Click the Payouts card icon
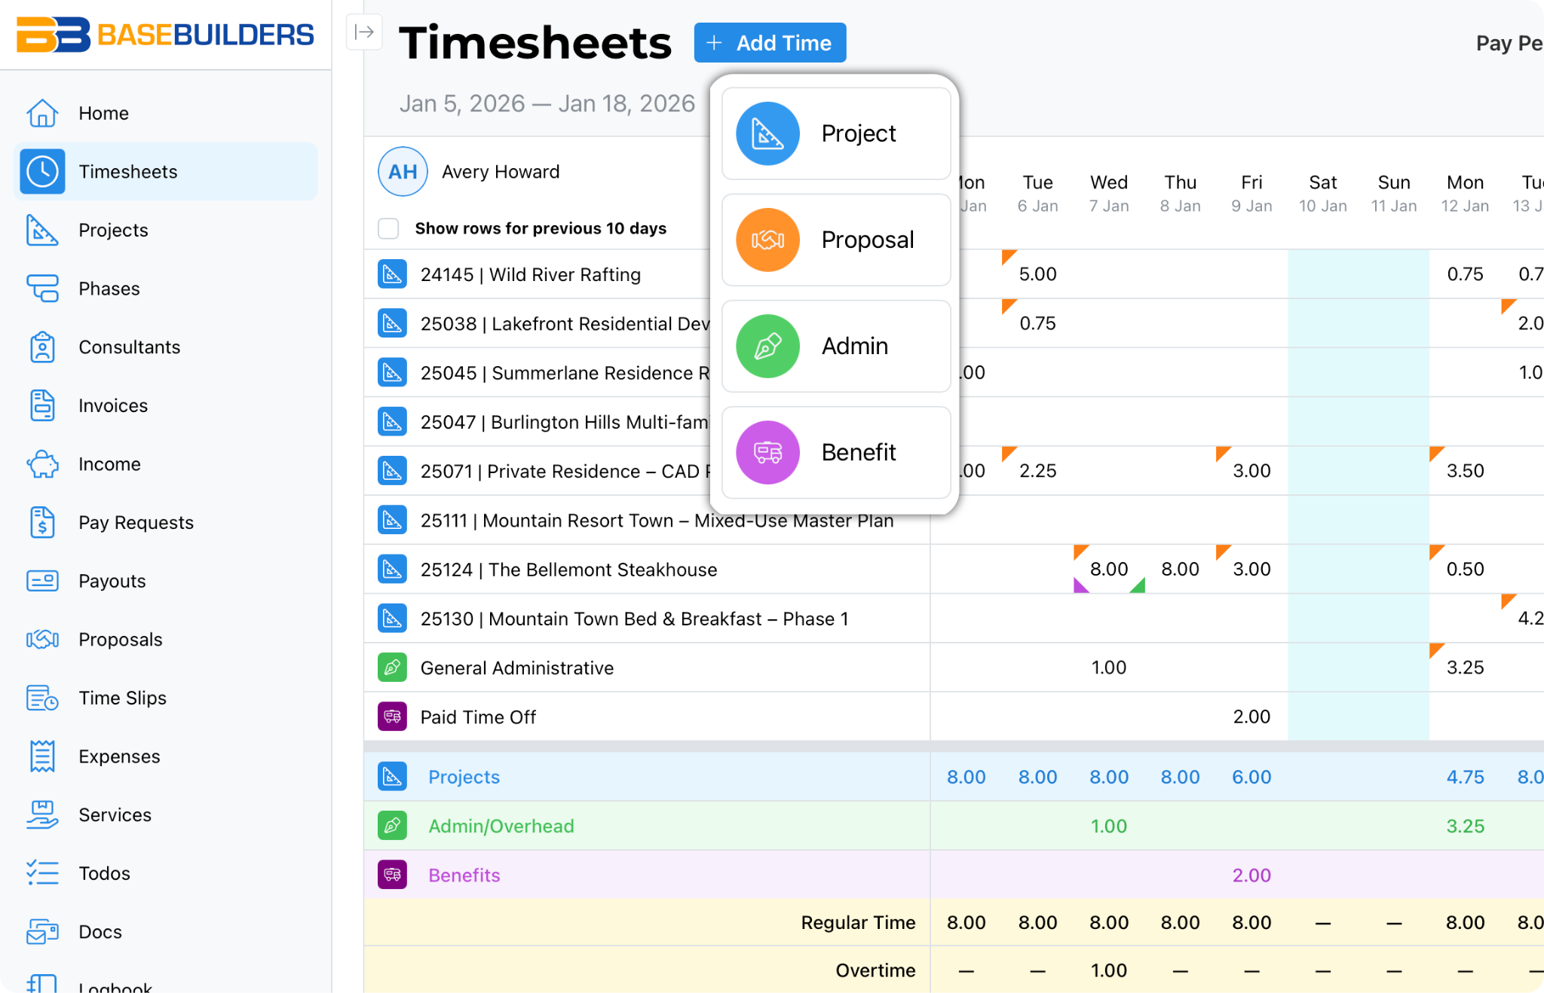 (42, 581)
